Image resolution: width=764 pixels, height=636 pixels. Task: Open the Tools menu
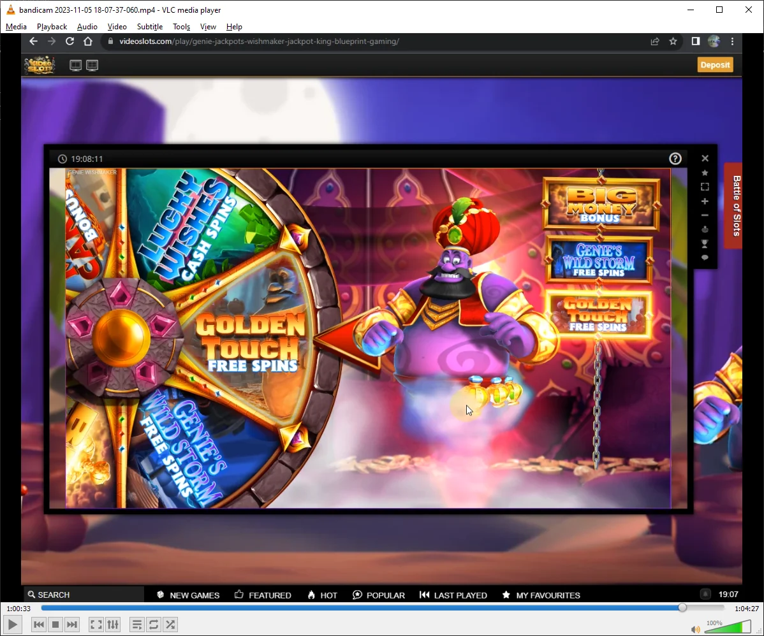coord(181,27)
